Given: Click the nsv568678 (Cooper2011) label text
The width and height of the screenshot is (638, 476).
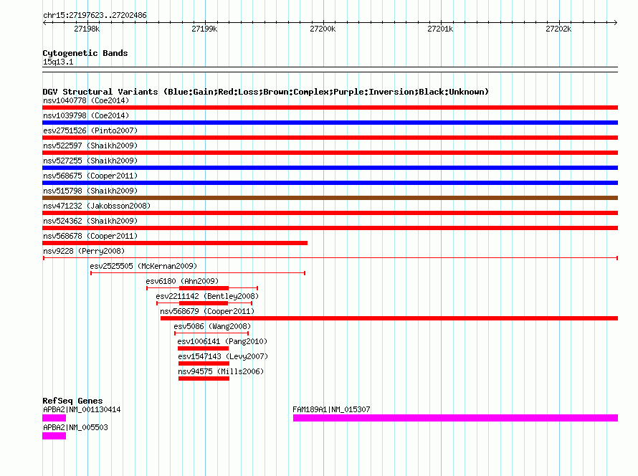Looking at the screenshot, I should click(90, 236).
